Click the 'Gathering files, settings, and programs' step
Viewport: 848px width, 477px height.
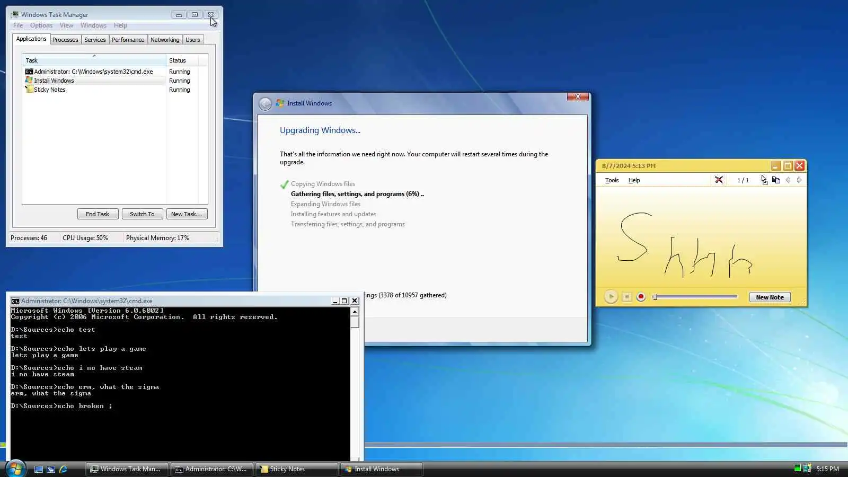pos(357,194)
